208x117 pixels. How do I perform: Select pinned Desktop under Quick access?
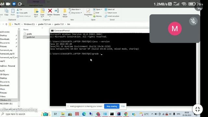click(x=4, y=35)
